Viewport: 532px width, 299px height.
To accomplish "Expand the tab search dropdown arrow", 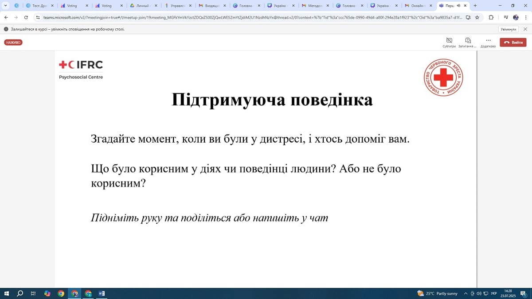I will tap(5, 6).
